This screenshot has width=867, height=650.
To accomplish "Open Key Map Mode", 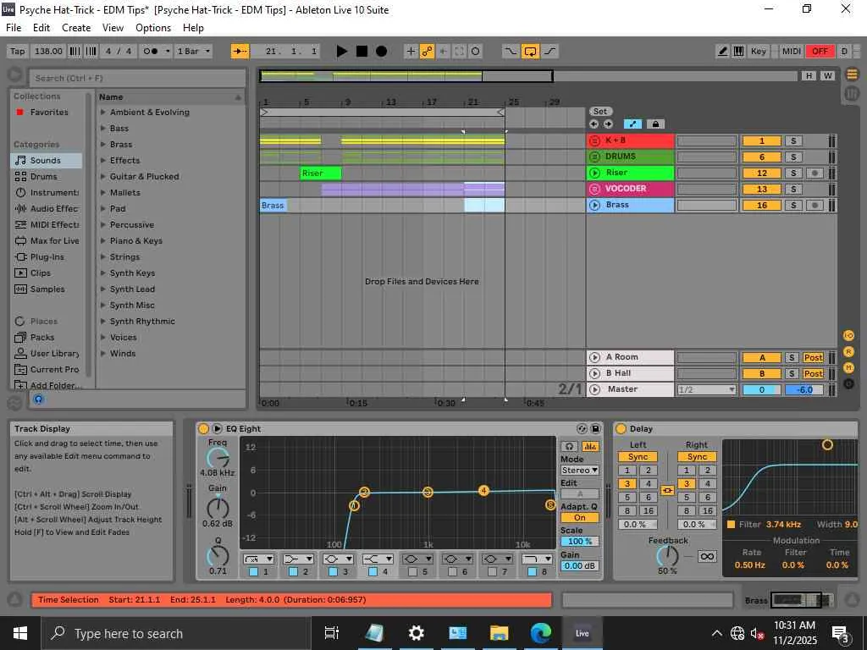I will [x=758, y=52].
